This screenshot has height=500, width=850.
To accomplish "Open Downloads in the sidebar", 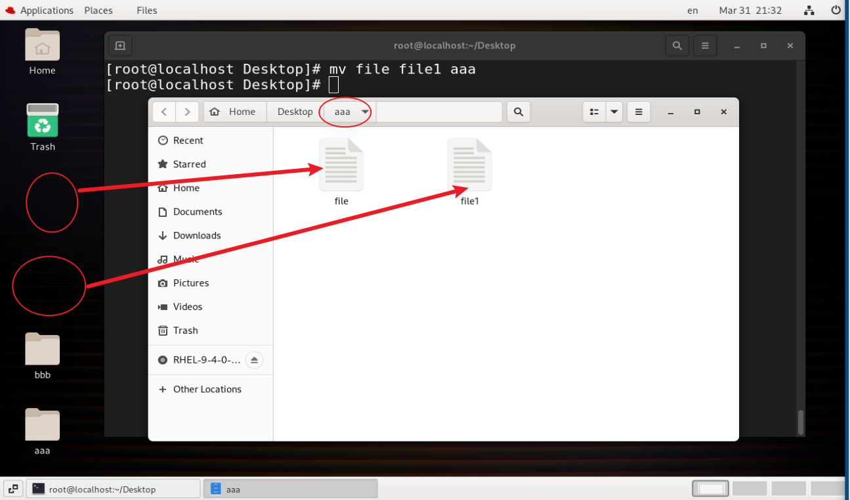I will coord(211,235).
